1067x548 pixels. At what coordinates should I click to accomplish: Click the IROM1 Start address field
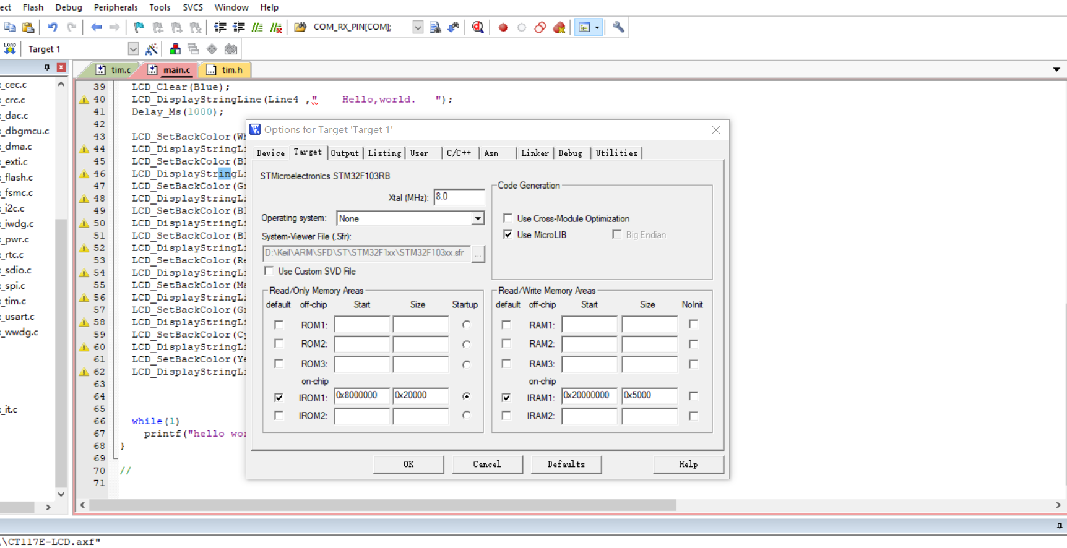pos(361,395)
